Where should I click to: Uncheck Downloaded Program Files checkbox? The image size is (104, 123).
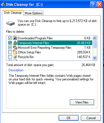(10, 38)
